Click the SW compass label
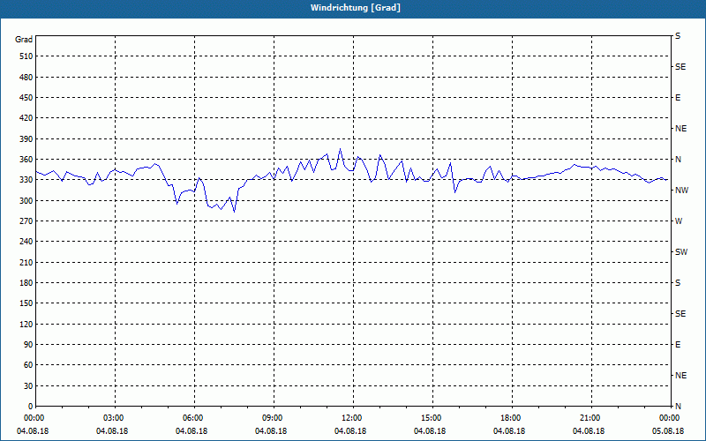 point(681,252)
